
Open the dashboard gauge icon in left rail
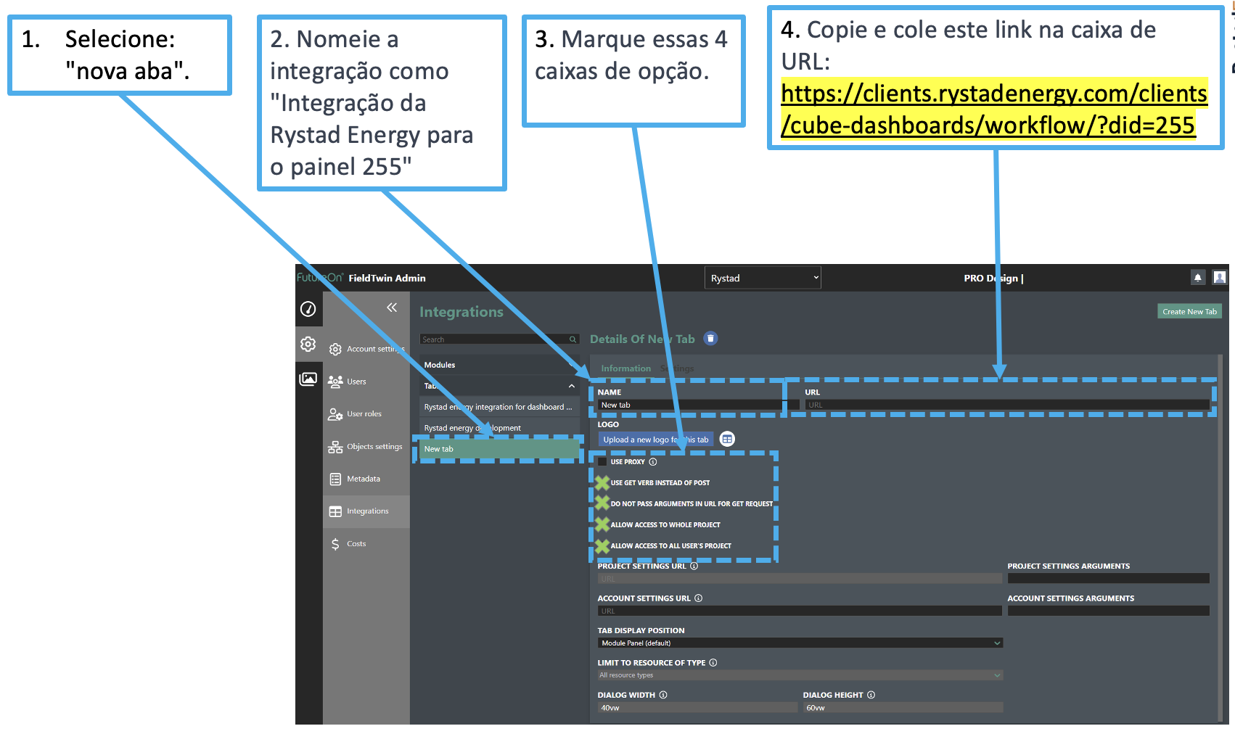click(308, 309)
